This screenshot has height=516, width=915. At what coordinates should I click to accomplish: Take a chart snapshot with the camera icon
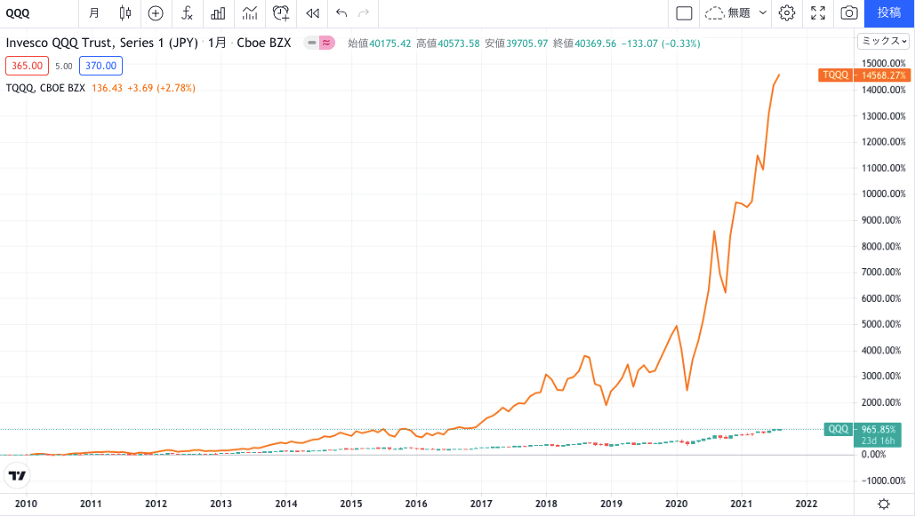pos(849,12)
